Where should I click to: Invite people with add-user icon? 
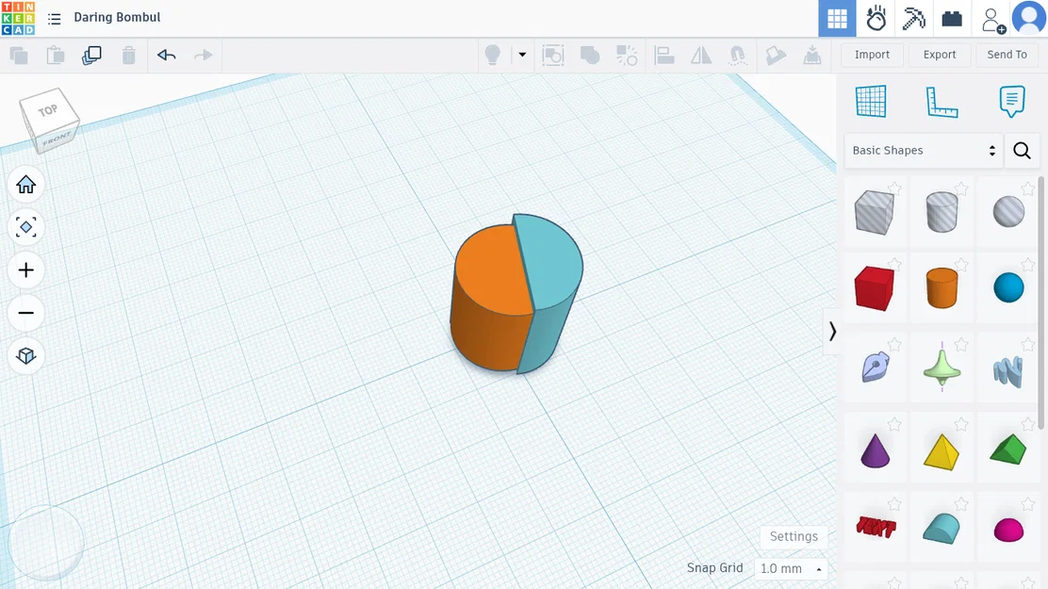pos(993,20)
